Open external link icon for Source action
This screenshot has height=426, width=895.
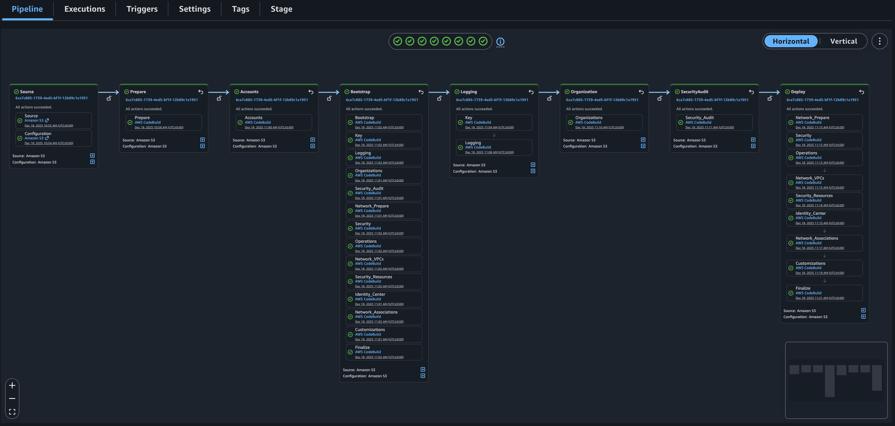(47, 120)
